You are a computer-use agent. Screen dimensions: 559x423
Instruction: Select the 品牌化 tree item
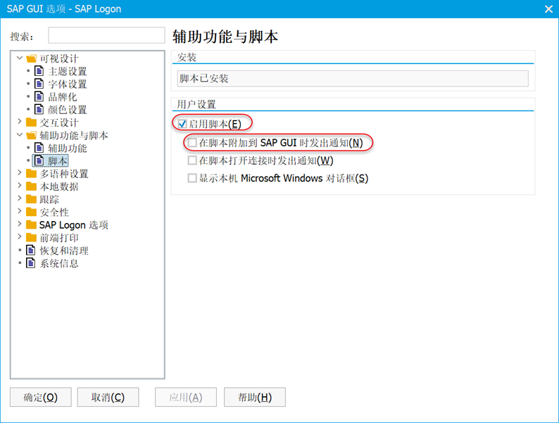(x=63, y=97)
